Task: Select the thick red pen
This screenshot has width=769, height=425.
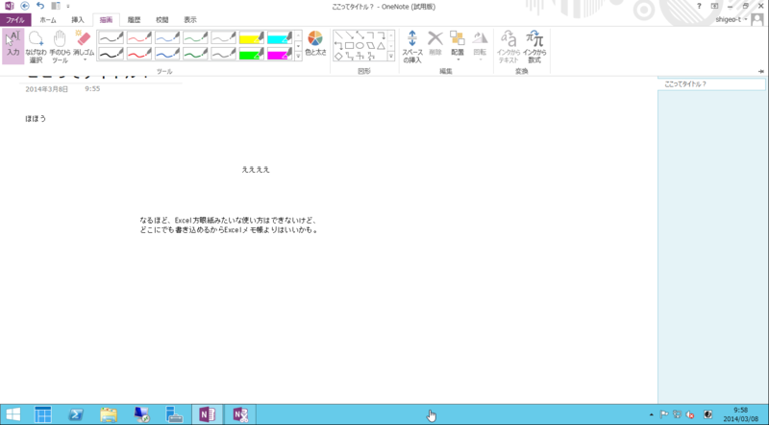Action: pyautogui.click(x=139, y=54)
